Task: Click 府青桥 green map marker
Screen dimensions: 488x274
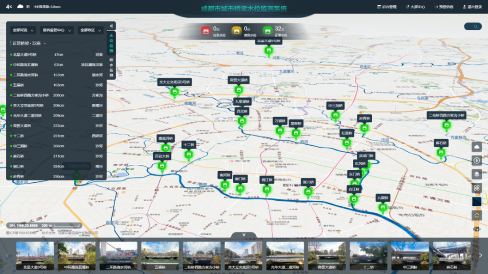Action: [364, 128]
